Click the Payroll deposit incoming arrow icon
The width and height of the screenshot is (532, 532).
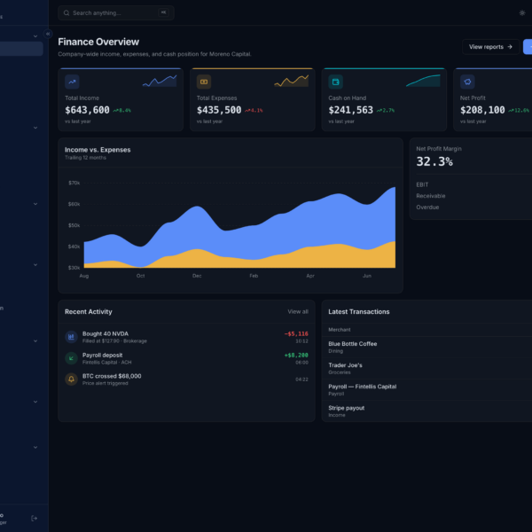[x=71, y=358]
